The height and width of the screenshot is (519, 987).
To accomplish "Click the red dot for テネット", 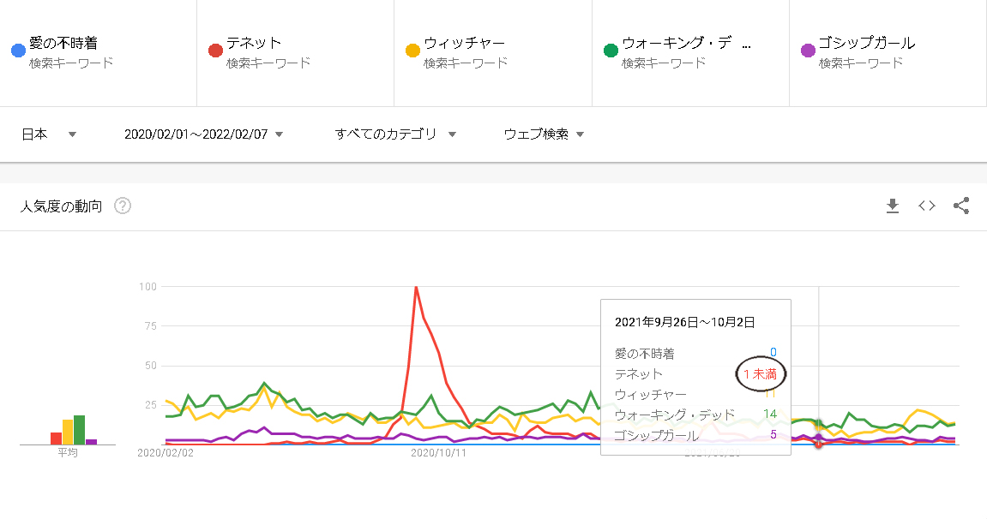I will click(x=215, y=51).
